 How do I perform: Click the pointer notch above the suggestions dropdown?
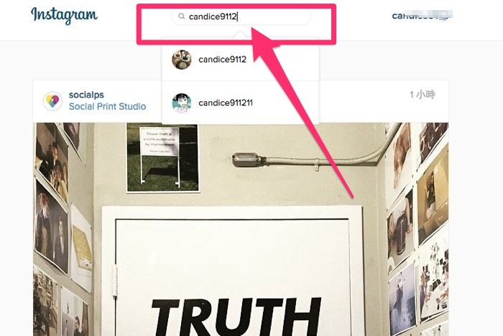(x=241, y=34)
